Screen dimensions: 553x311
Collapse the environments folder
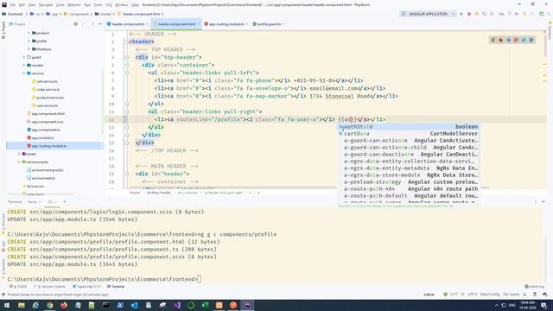click(19, 162)
